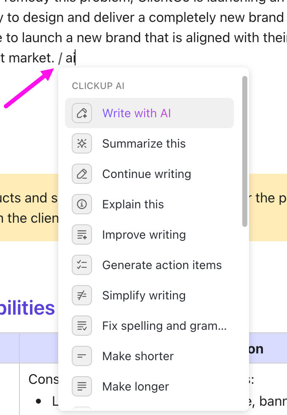
Task: Click the Summarize this sparkle icon
Action: pos(82,143)
